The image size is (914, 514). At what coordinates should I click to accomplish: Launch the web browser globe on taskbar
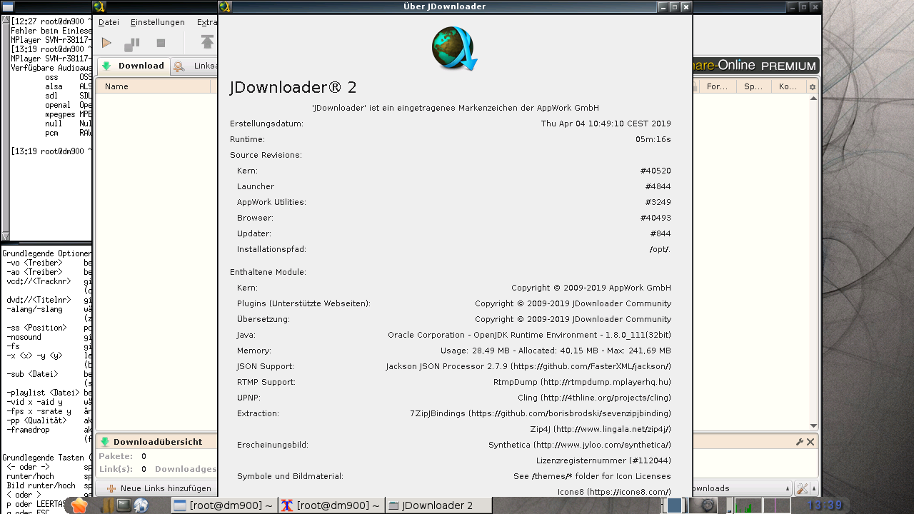tap(141, 505)
